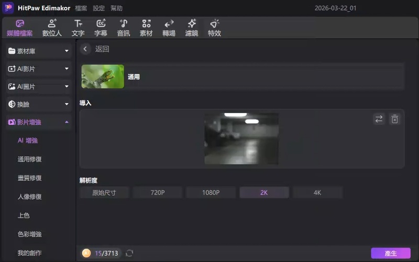Image resolution: width=419 pixels, height=262 pixels.
Task: Click the back arrow beside 返回
Action: click(85, 49)
